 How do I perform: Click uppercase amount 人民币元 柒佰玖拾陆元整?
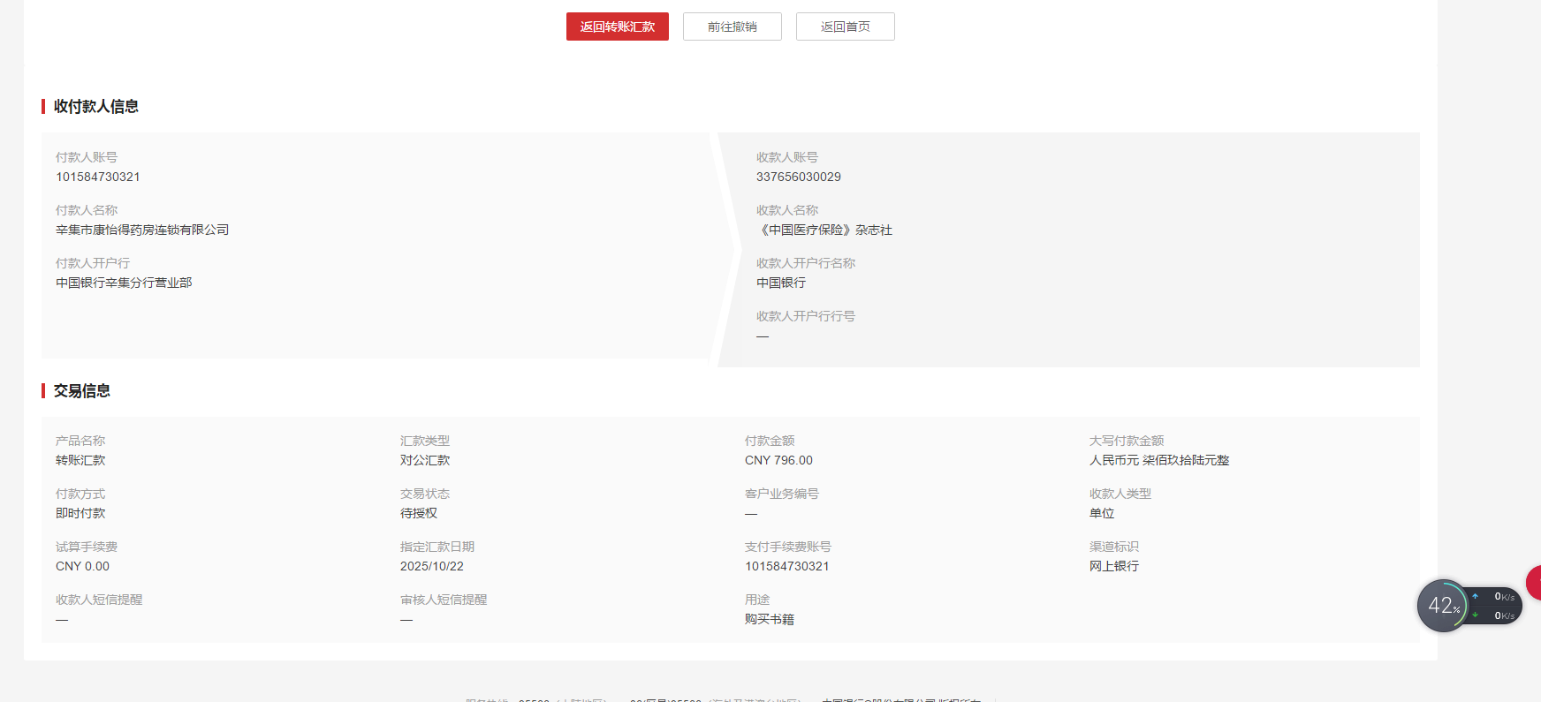(1158, 460)
